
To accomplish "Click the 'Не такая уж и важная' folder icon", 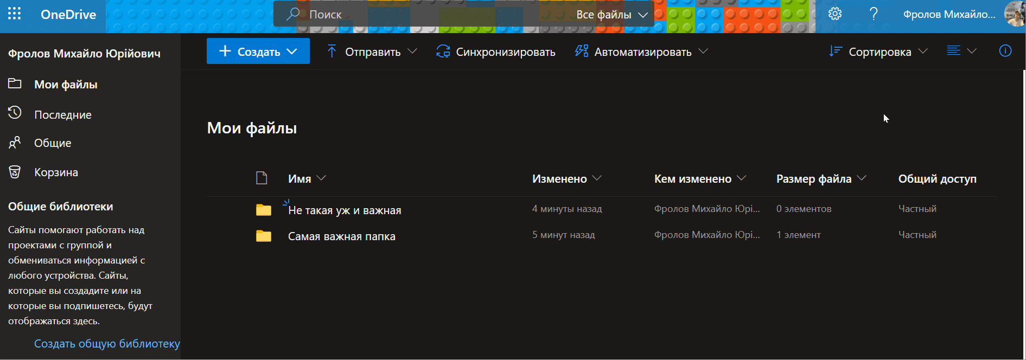I will 264,210.
